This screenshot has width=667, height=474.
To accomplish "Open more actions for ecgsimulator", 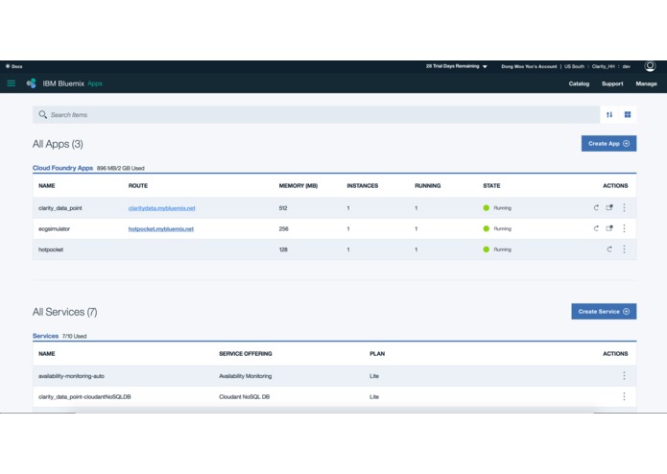I will click(x=624, y=228).
